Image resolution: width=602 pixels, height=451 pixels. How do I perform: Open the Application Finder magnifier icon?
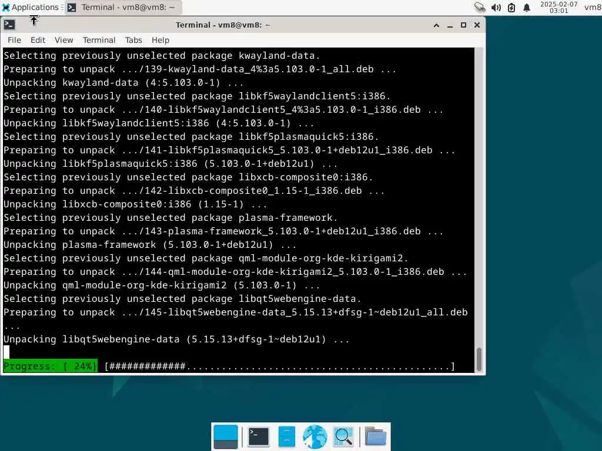pos(343,437)
